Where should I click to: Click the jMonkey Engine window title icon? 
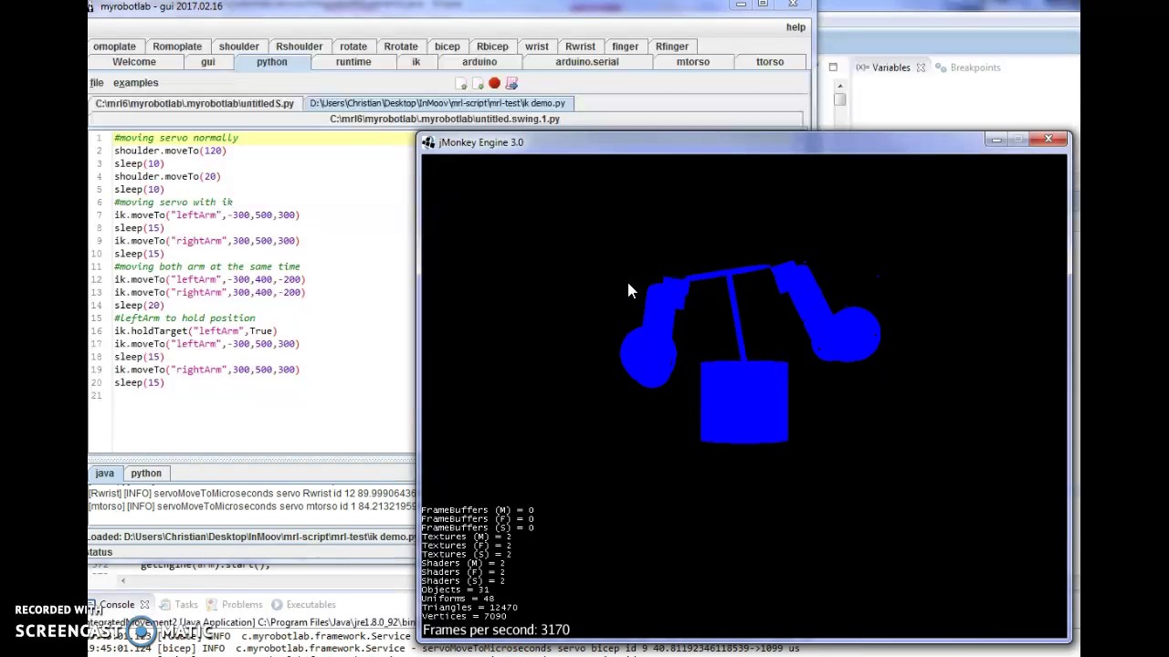[428, 142]
